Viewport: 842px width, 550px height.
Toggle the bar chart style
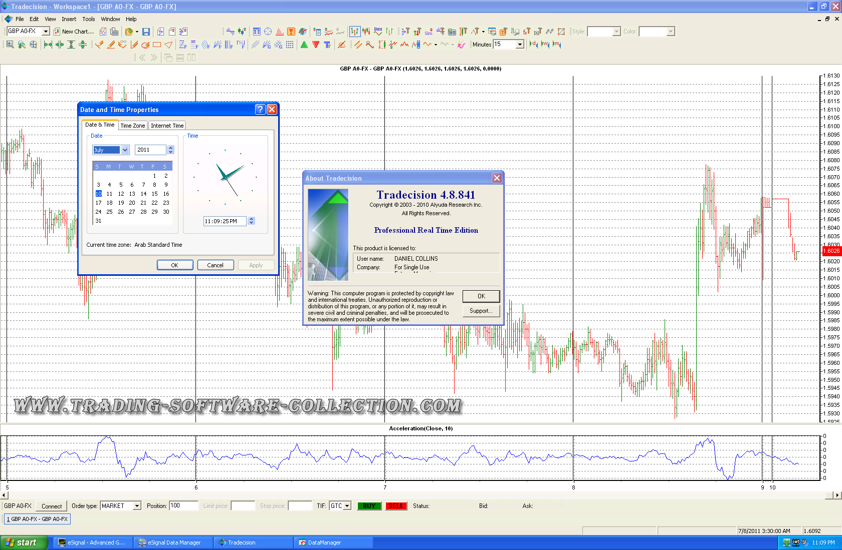(x=355, y=32)
